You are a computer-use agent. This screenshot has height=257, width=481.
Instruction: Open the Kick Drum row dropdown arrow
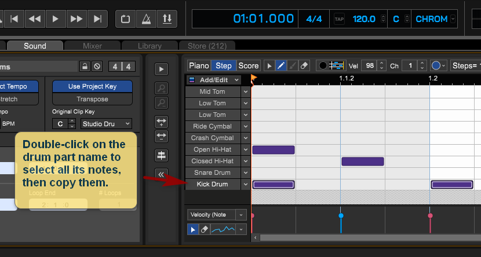tap(245, 184)
